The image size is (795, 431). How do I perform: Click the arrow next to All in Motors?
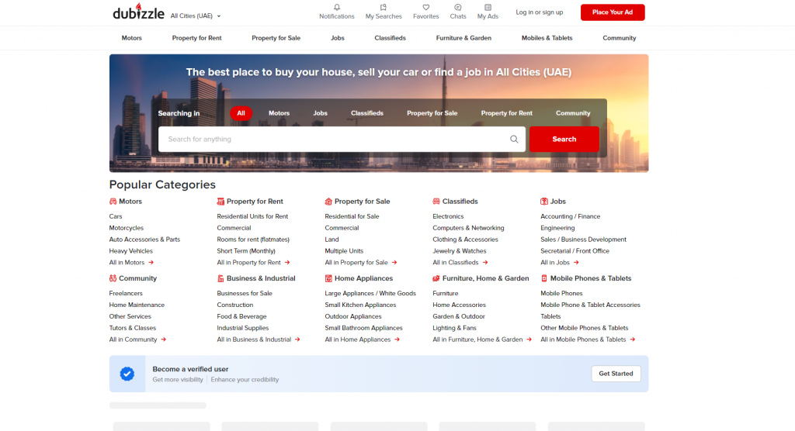coord(151,262)
